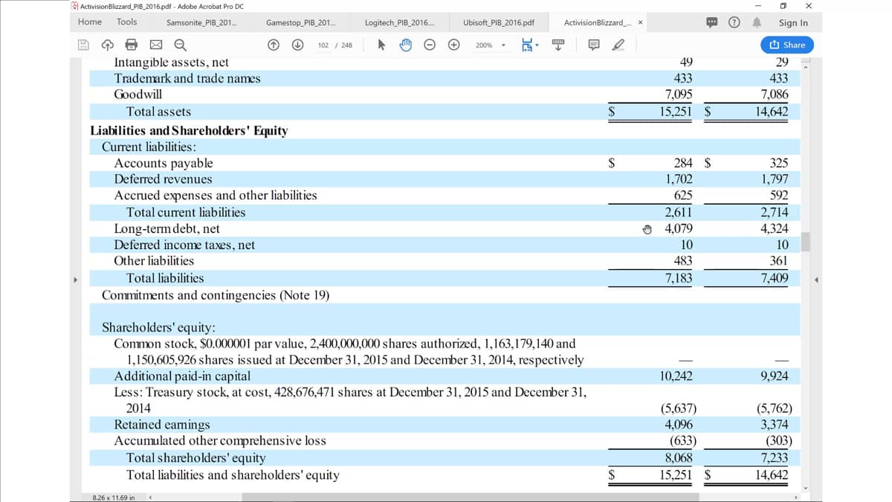This screenshot has width=892, height=502.
Task: Click the page size text 8.26 x 11.69 in
Action: pos(114,498)
